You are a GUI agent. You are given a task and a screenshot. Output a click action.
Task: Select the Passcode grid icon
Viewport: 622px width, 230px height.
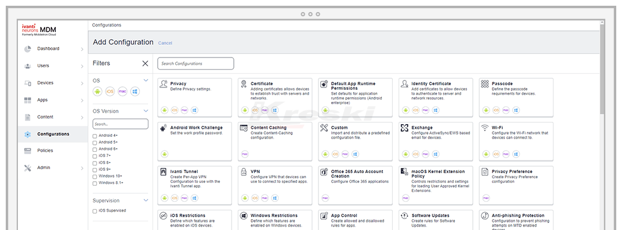pos(485,84)
